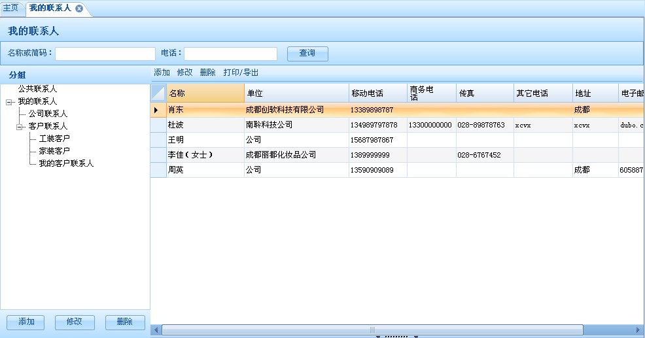Focus the 名称或简码 input field
Viewport: 645px width, 338px height.
105,54
